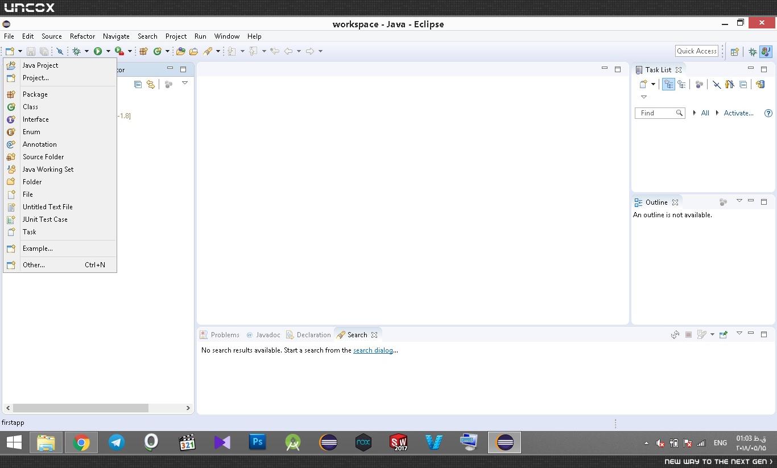
Task: Open Google Chrome from the taskbar
Action: [81, 442]
